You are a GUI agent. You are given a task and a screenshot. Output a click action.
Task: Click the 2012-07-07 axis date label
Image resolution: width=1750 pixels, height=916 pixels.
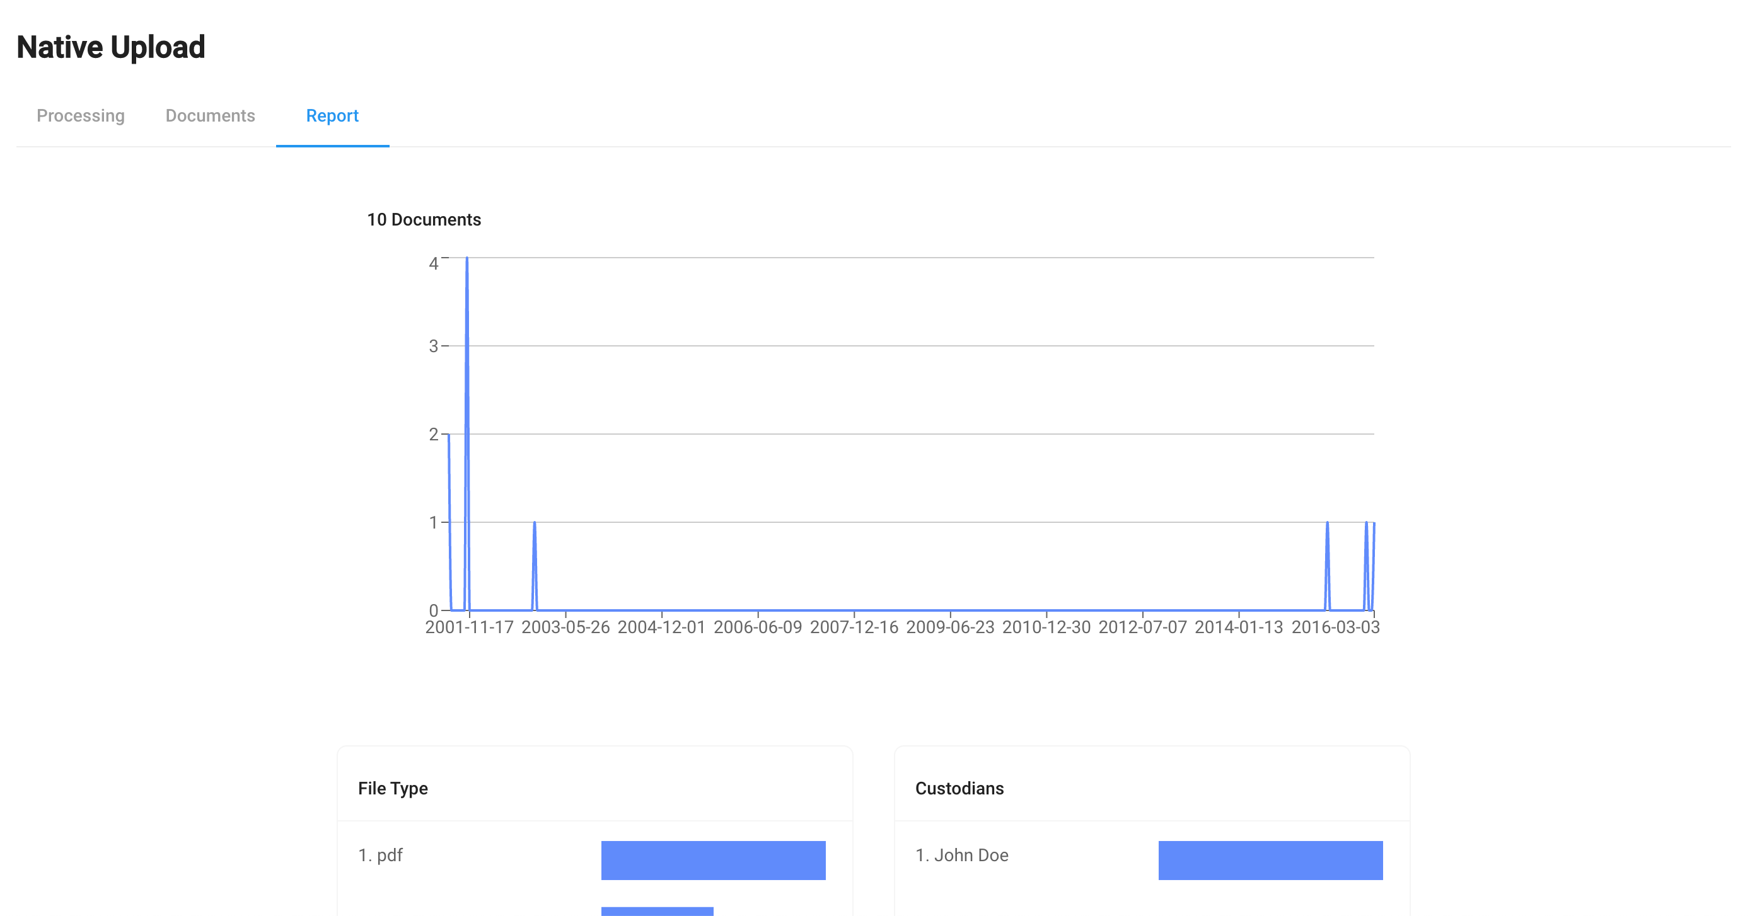tap(1143, 627)
